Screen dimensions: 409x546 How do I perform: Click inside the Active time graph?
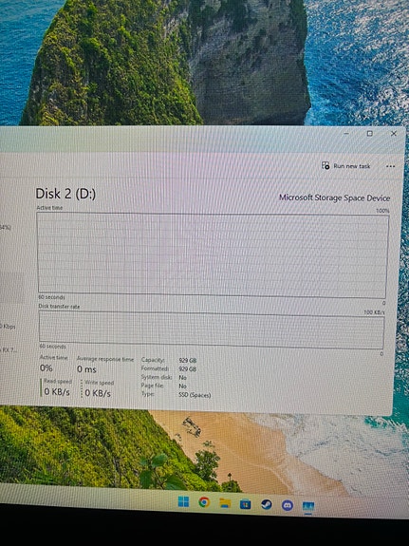click(213, 255)
